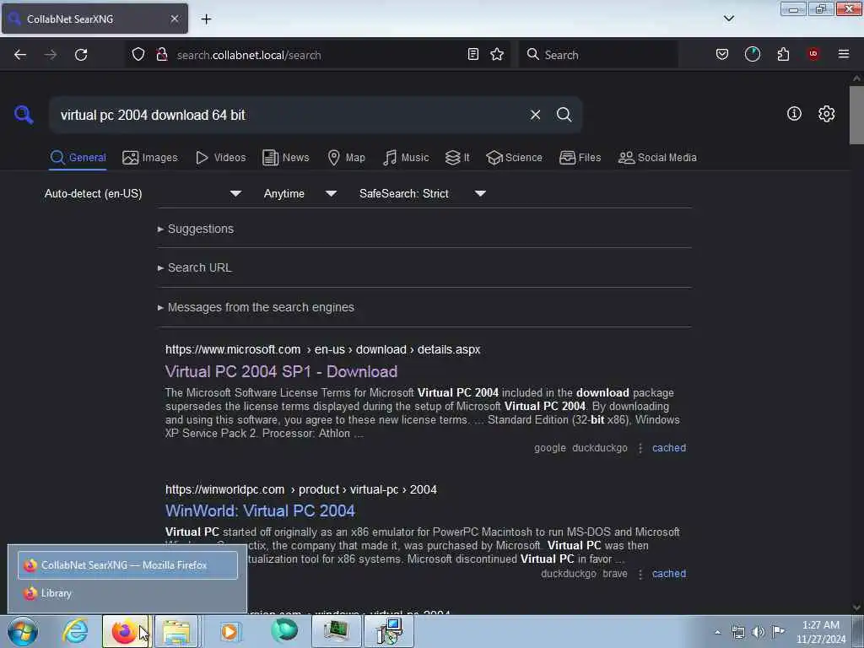Open WinWorld: Virtual PC 2004 result
This screenshot has width=864, height=648.
tap(260, 510)
